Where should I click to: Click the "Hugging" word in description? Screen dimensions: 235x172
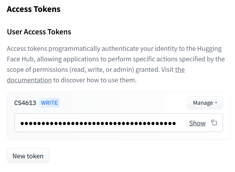[x=210, y=48]
